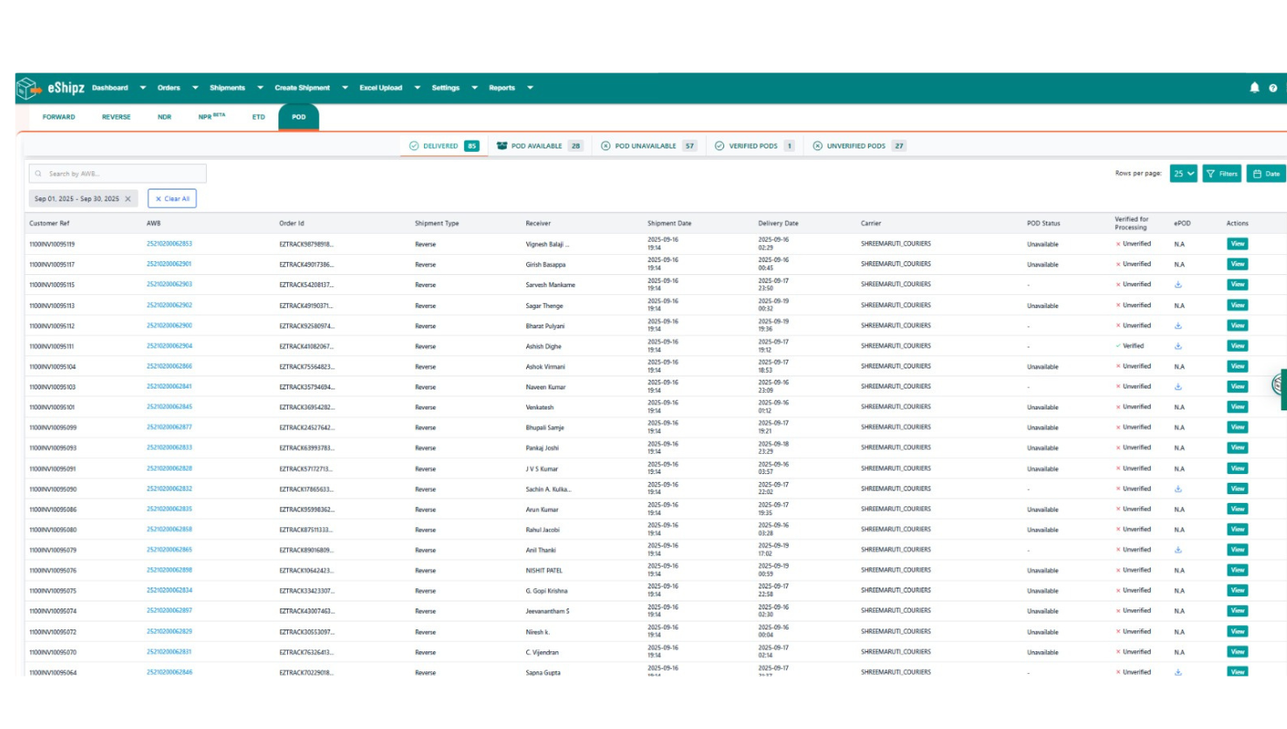Open AWB link 25210200062903
This screenshot has height=729, width=1287.
(x=169, y=285)
